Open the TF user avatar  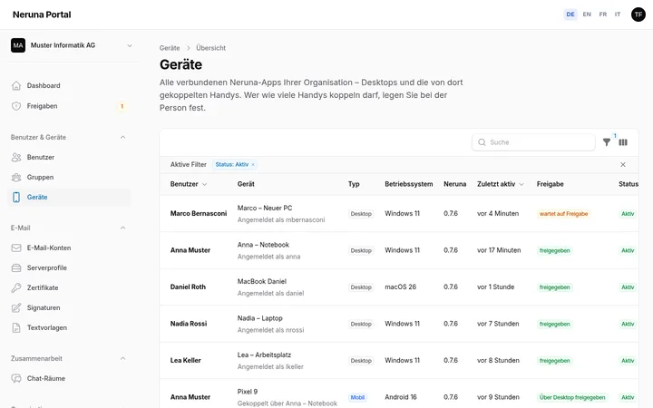coord(638,15)
